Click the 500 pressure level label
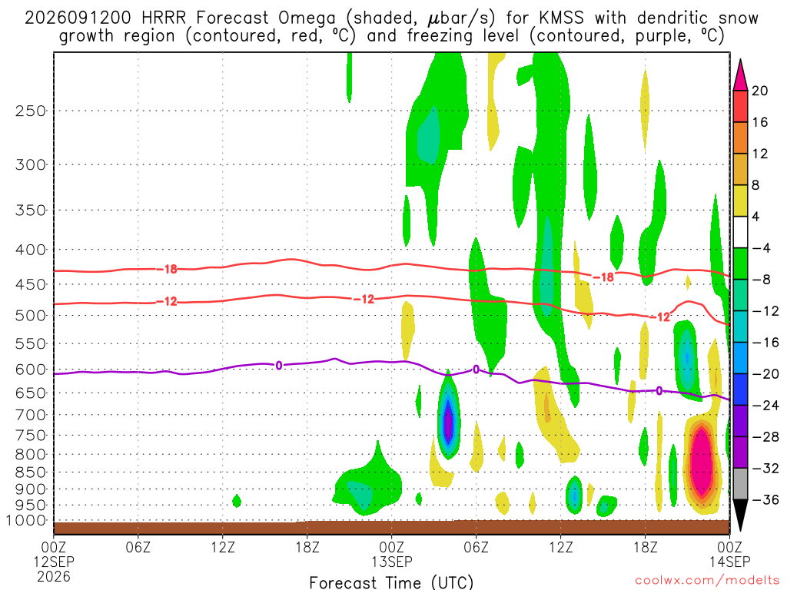Viewport: 787px width, 590px height. tap(31, 316)
